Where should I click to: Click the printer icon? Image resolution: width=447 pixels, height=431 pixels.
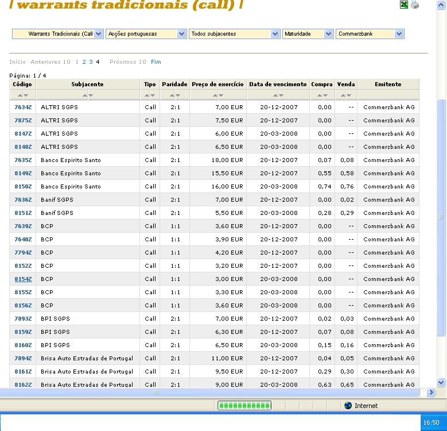coord(415,5)
